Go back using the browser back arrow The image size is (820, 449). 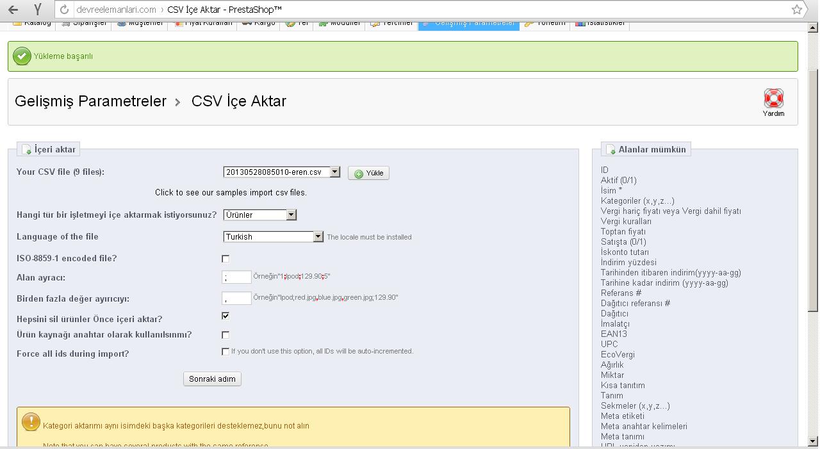tap(13, 10)
